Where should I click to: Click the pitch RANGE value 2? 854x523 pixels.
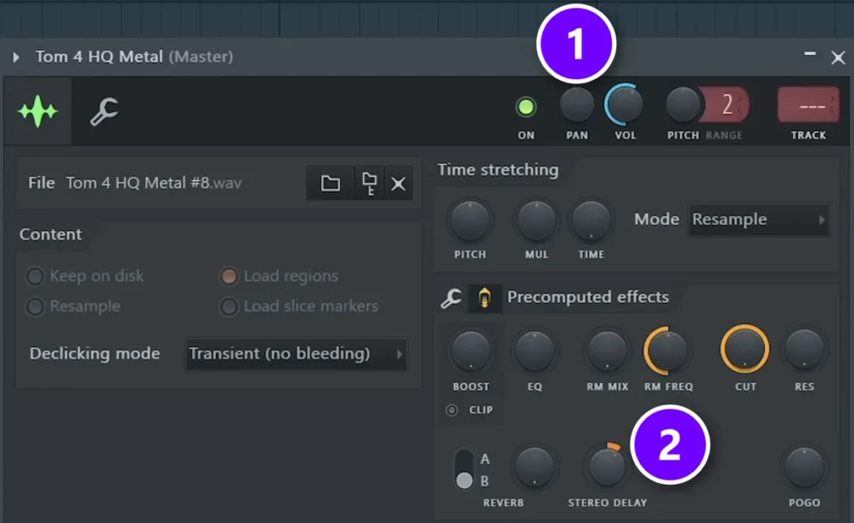click(x=727, y=104)
